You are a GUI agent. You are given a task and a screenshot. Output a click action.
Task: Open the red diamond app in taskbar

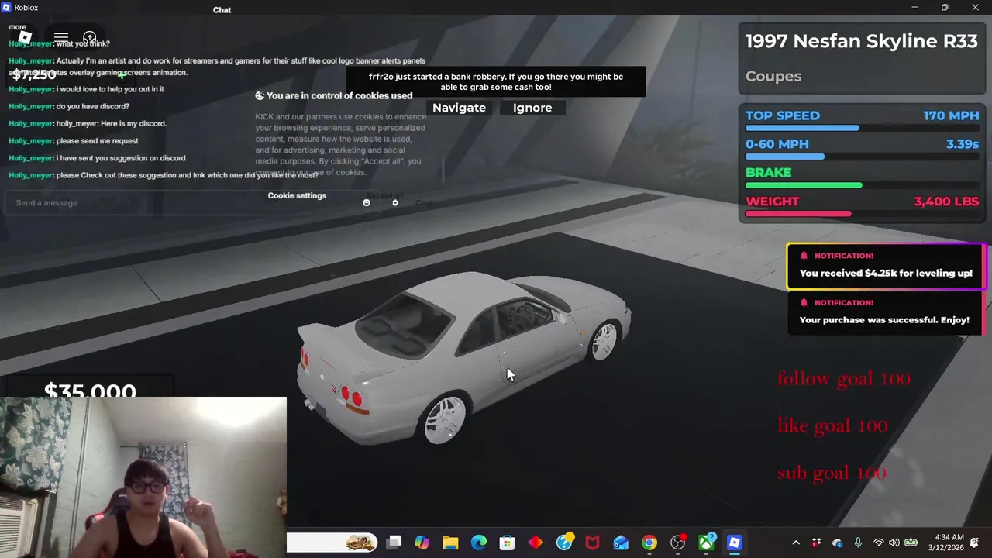[536, 542]
